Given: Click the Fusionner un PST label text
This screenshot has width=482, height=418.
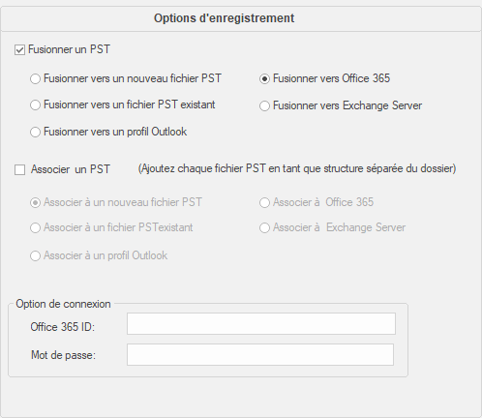Looking at the screenshot, I should pyautogui.click(x=69, y=49).
